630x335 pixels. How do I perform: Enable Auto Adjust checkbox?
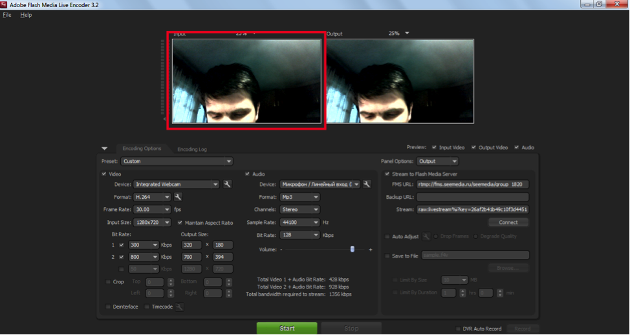coord(387,236)
